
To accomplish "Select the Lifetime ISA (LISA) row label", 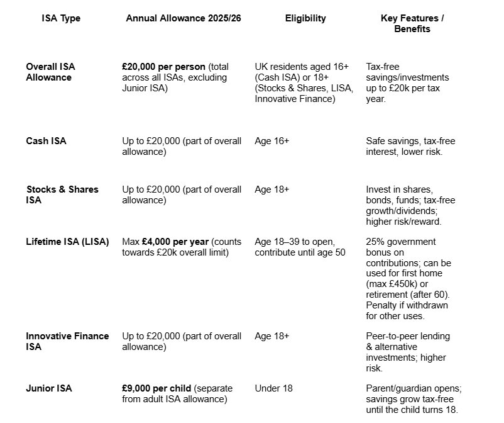I will pyautogui.click(x=67, y=242).
